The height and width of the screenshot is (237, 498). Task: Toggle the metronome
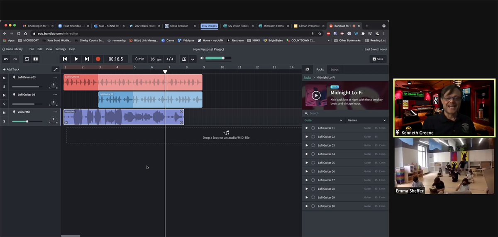[183, 59]
